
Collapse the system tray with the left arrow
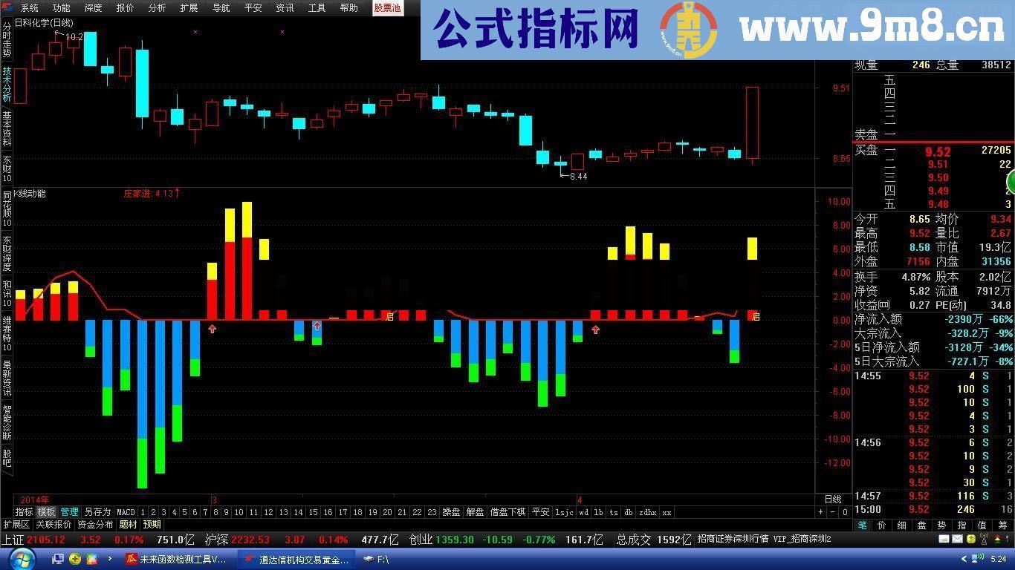pos(964,558)
